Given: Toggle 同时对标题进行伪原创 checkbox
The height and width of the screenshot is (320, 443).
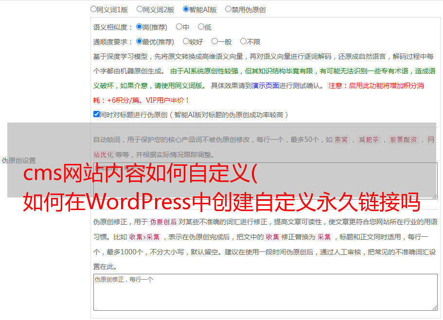Looking at the screenshot, I should [x=96, y=114].
